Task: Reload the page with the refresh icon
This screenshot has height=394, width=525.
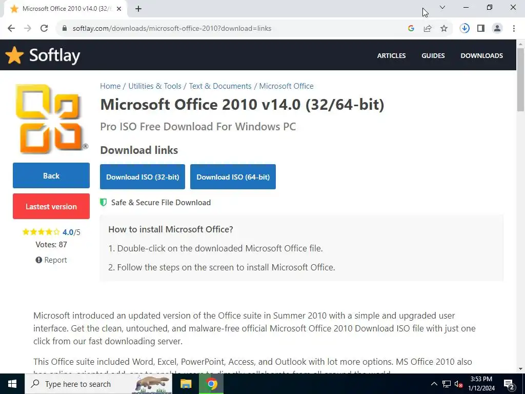Action: point(44,28)
